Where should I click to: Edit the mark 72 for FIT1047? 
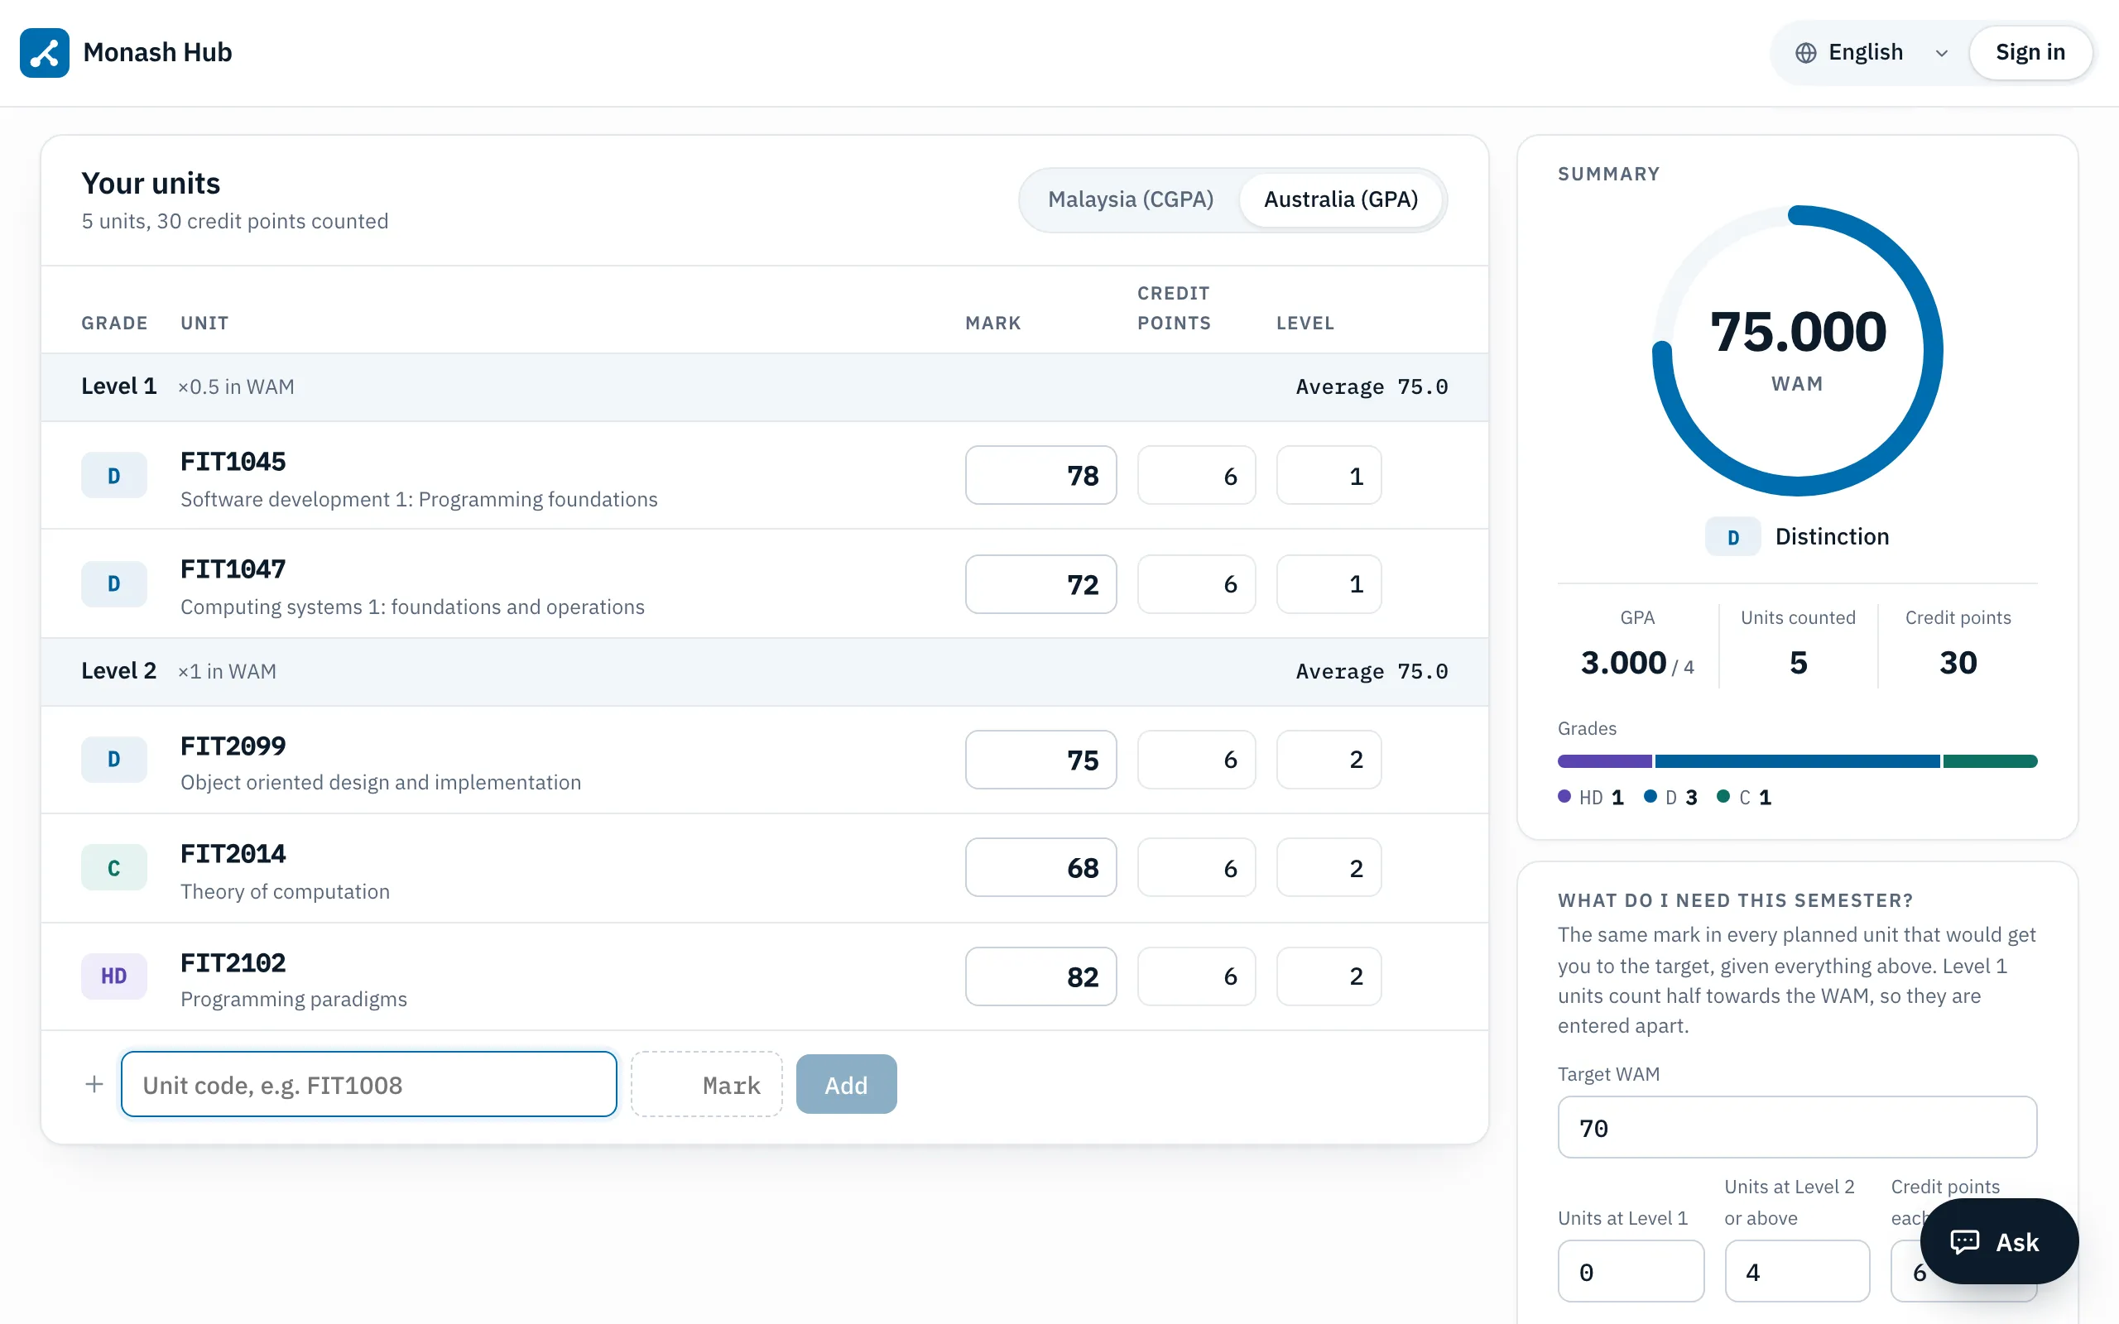click(x=1041, y=584)
